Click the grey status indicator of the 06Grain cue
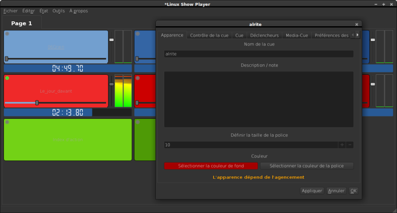Screen dimensions: 397x213 (x=7, y=34)
